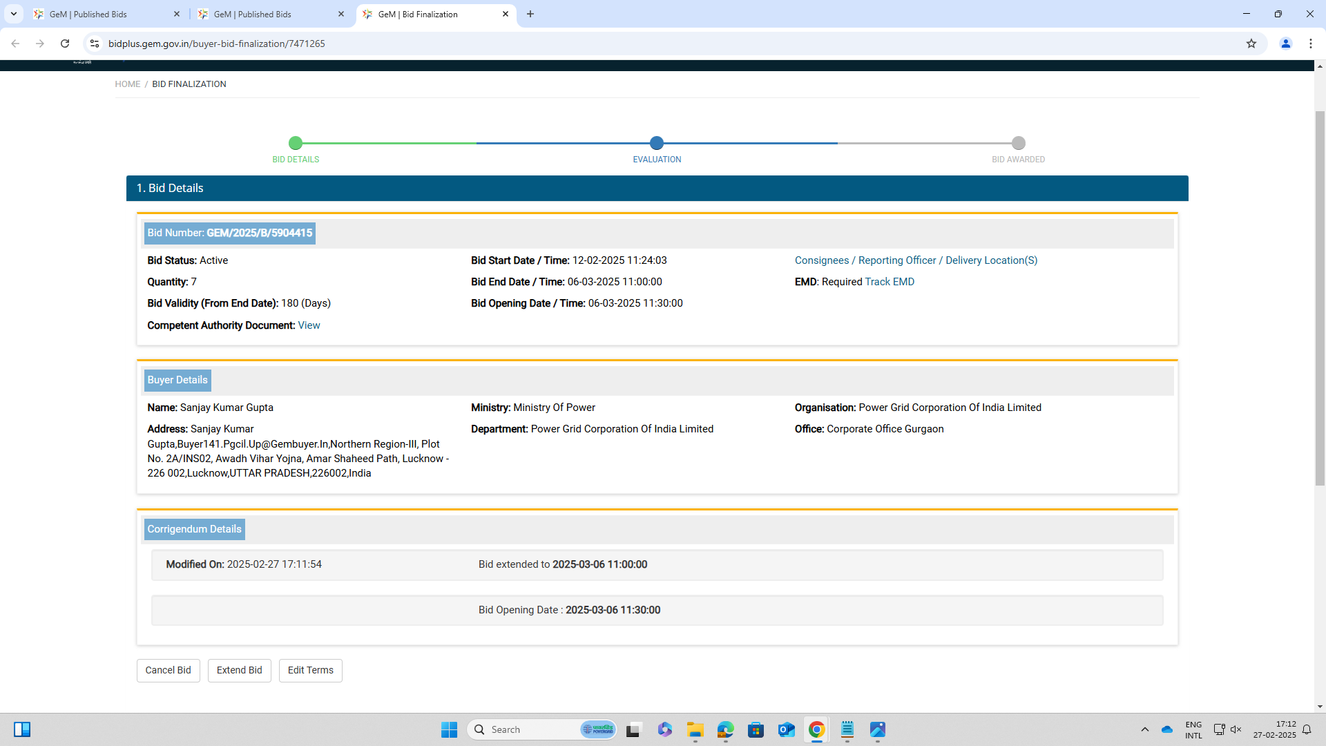The image size is (1326, 746).
Task: Close the GeM Bid Finalization tab
Action: [506, 14]
